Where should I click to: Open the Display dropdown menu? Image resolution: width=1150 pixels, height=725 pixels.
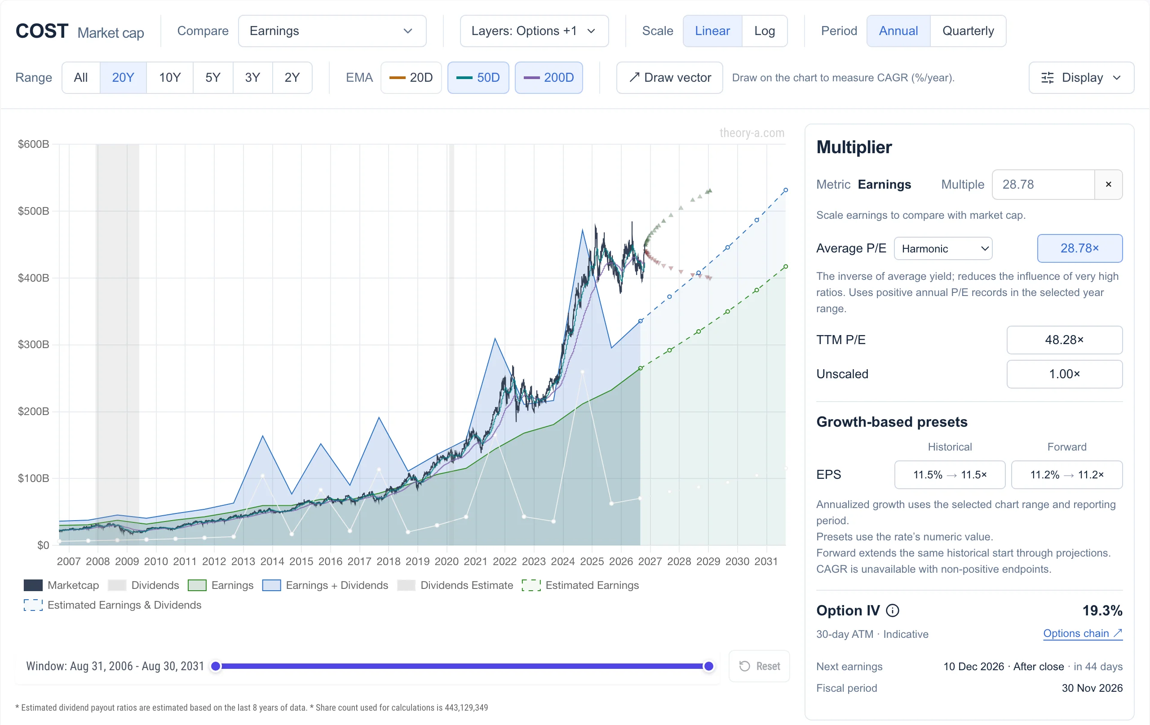pyautogui.click(x=1081, y=77)
